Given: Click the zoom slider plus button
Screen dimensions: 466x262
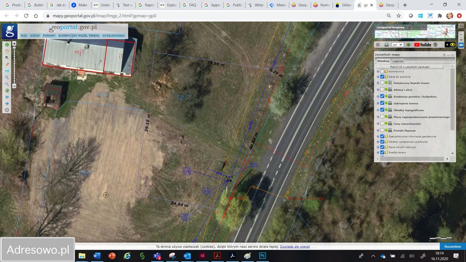Looking at the screenshot, I should click(x=14, y=44).
